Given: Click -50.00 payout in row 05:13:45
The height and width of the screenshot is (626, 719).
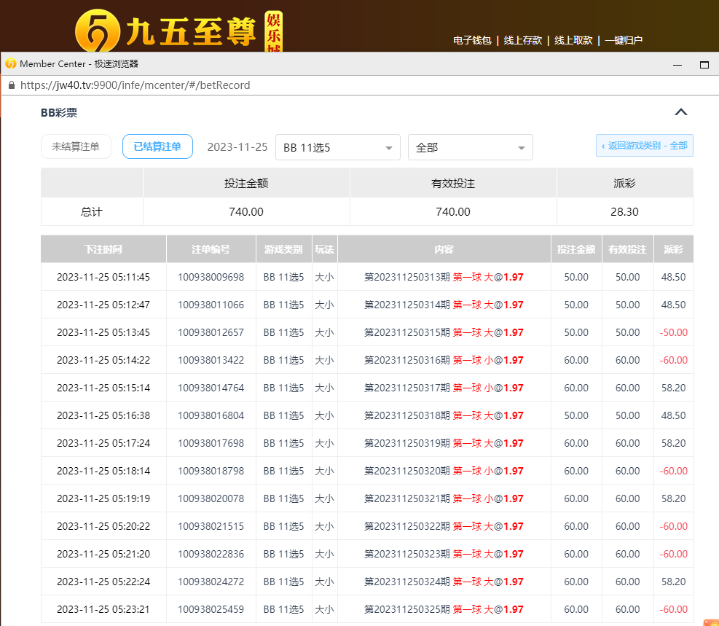Looking at the screenshot, I should point(673,332).
